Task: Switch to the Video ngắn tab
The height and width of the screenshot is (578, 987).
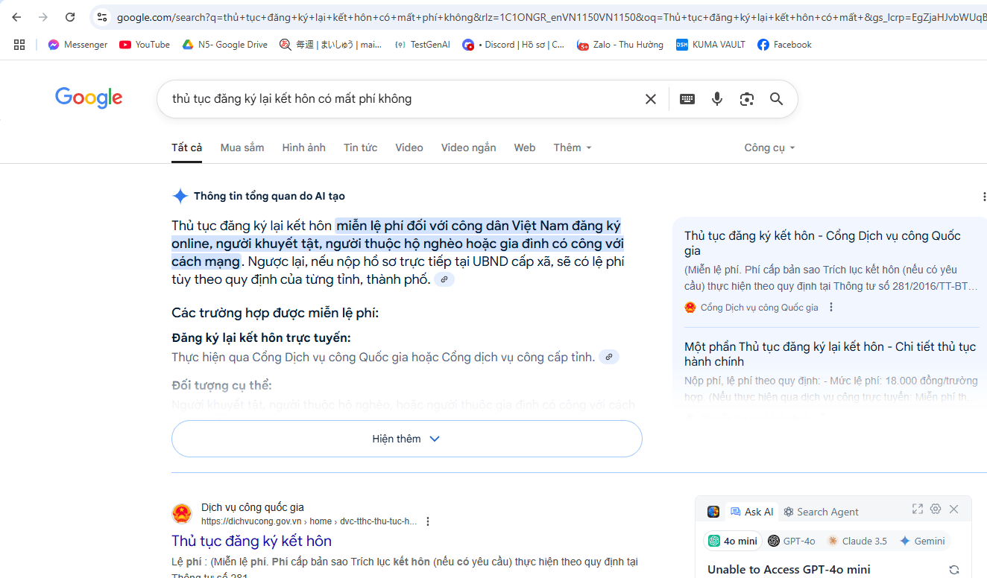Action: click(469, 147)
